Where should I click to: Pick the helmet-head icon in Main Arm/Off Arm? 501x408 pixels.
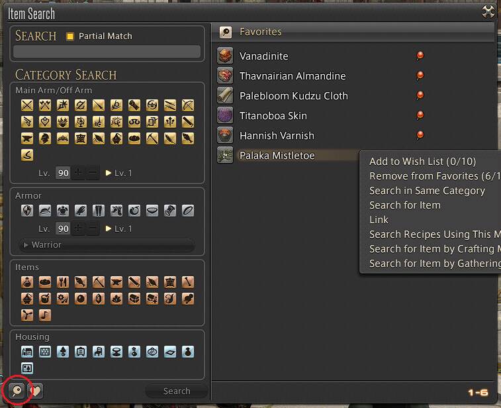pyautogui.click(x=45, y=138)
